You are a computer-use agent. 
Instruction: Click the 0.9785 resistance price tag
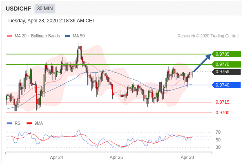click(226, 54)
